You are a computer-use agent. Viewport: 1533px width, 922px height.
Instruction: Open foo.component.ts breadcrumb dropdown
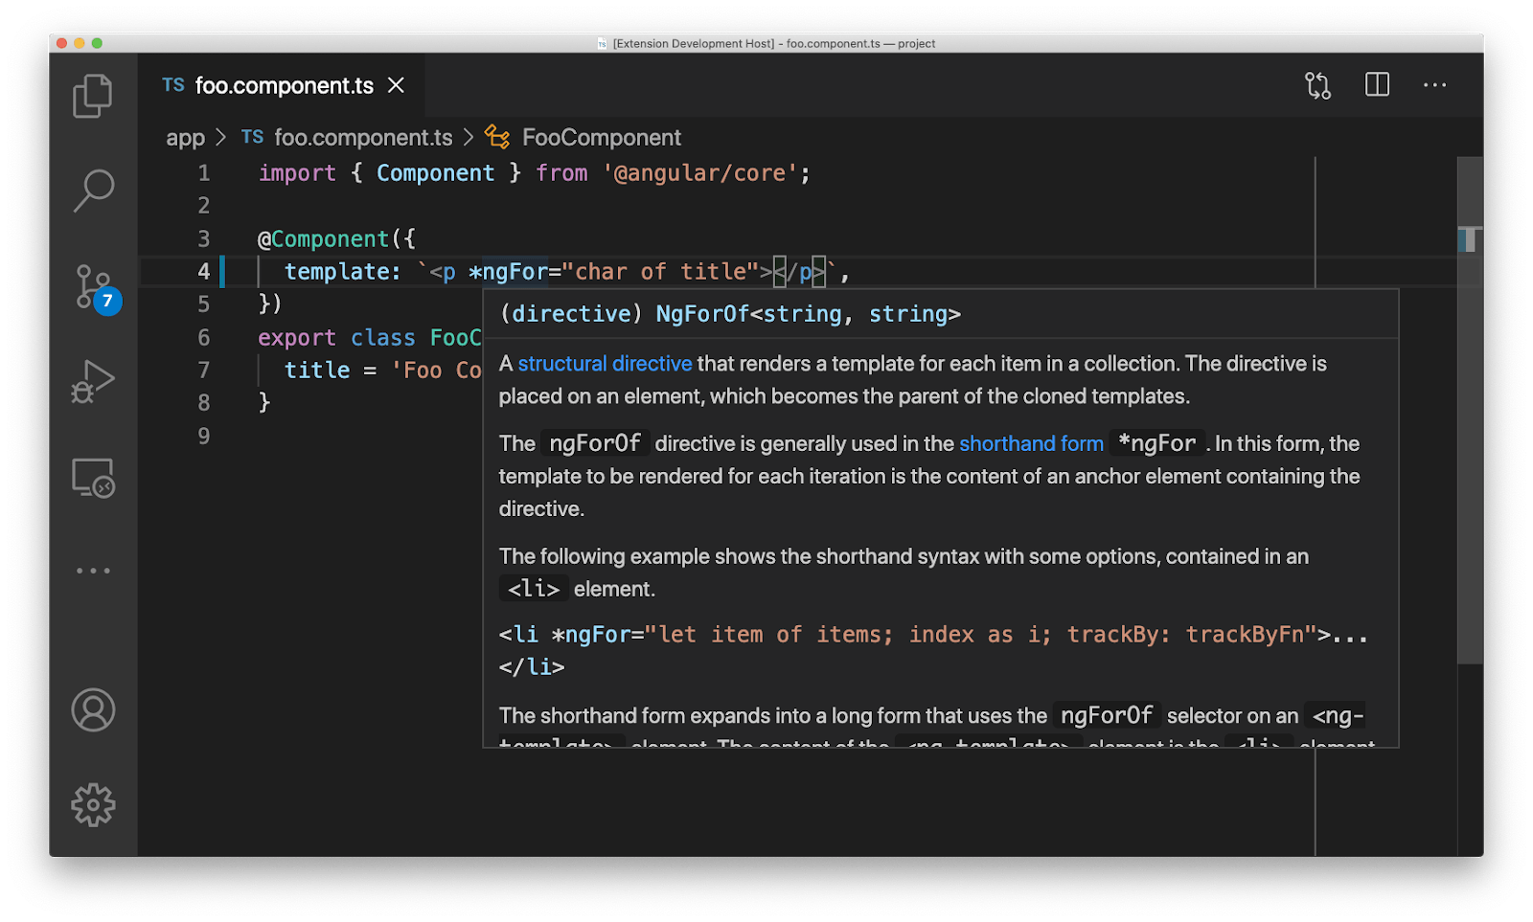click(362, 138)
